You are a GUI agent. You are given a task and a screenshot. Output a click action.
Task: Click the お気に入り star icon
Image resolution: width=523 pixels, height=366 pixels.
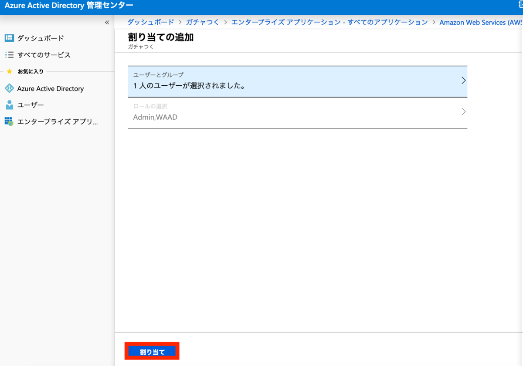[x=9, y=71]
